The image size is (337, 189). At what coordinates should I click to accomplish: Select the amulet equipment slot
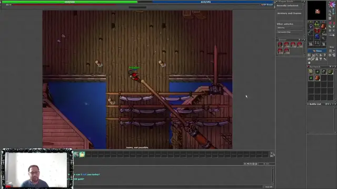[311, 26]
